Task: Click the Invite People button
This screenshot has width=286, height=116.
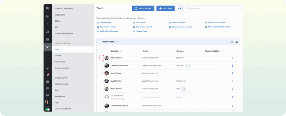Action: [x=143, y=8]
